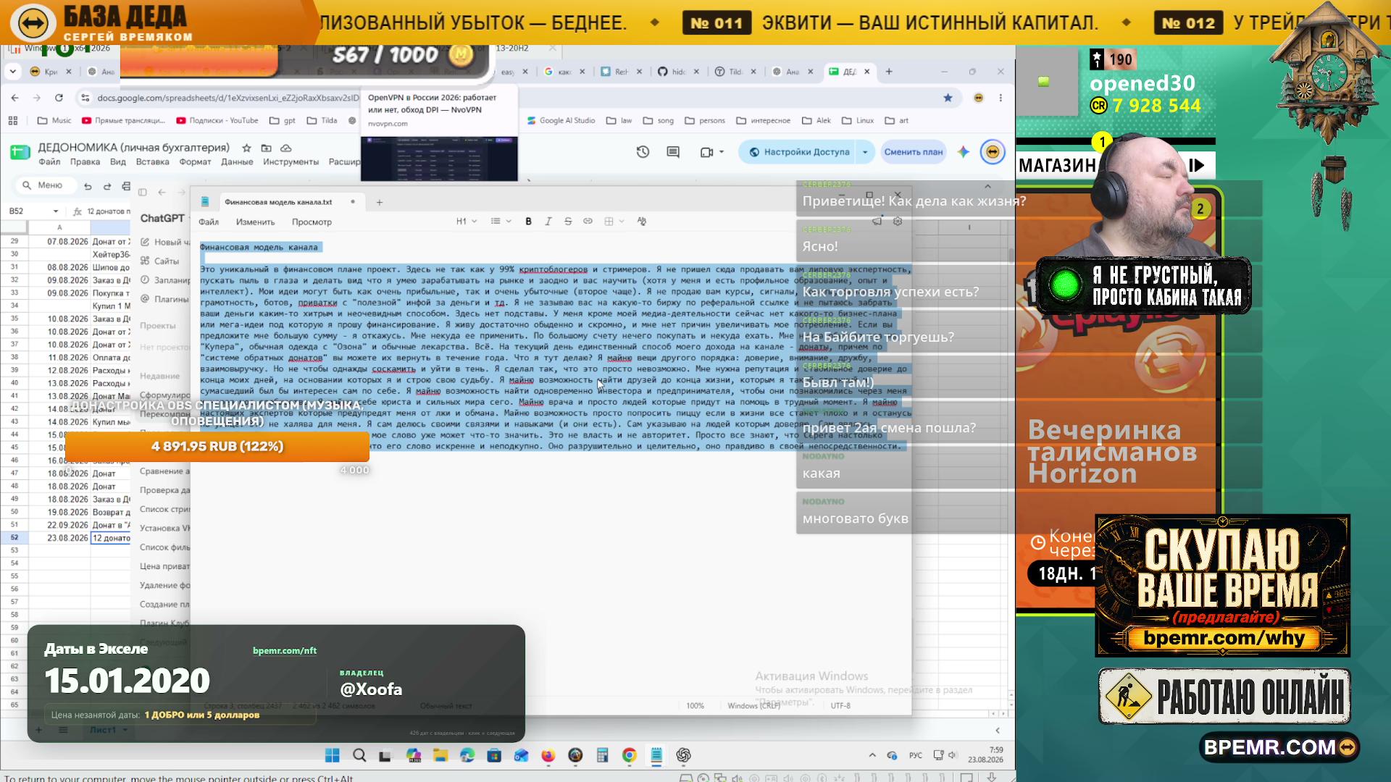Click the Bold button in Notepad toolbar

tap(528, 222)
